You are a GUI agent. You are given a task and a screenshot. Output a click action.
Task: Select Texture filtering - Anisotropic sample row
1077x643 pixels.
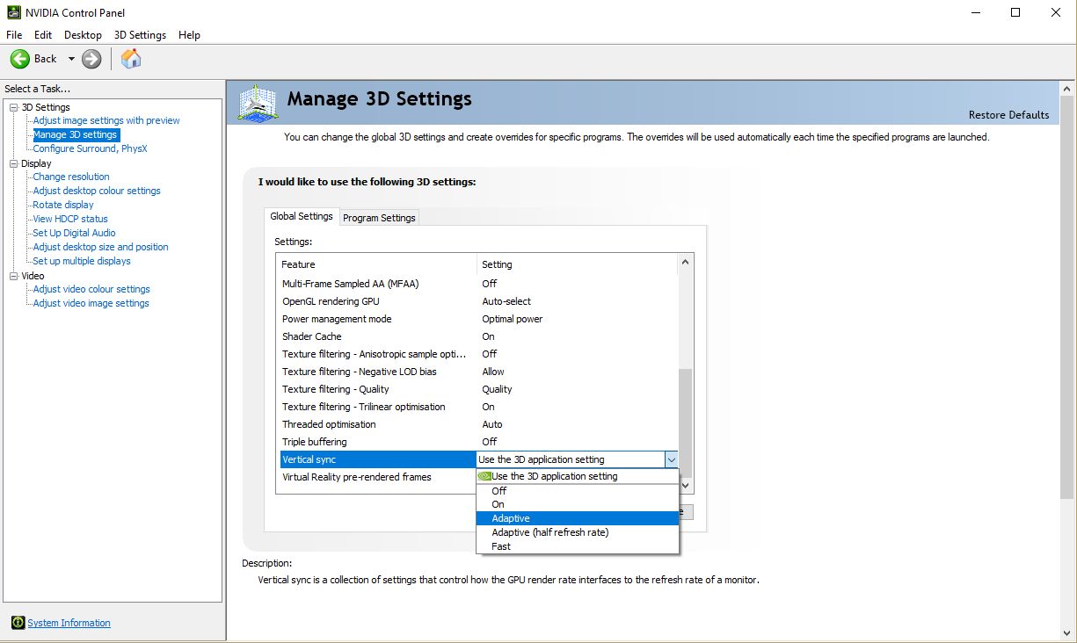click(479, 354)
